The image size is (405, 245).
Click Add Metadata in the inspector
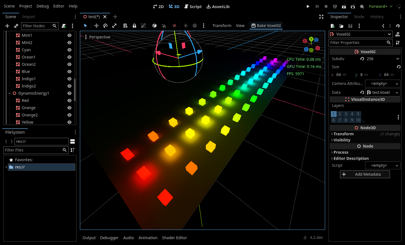pos(365,174)
